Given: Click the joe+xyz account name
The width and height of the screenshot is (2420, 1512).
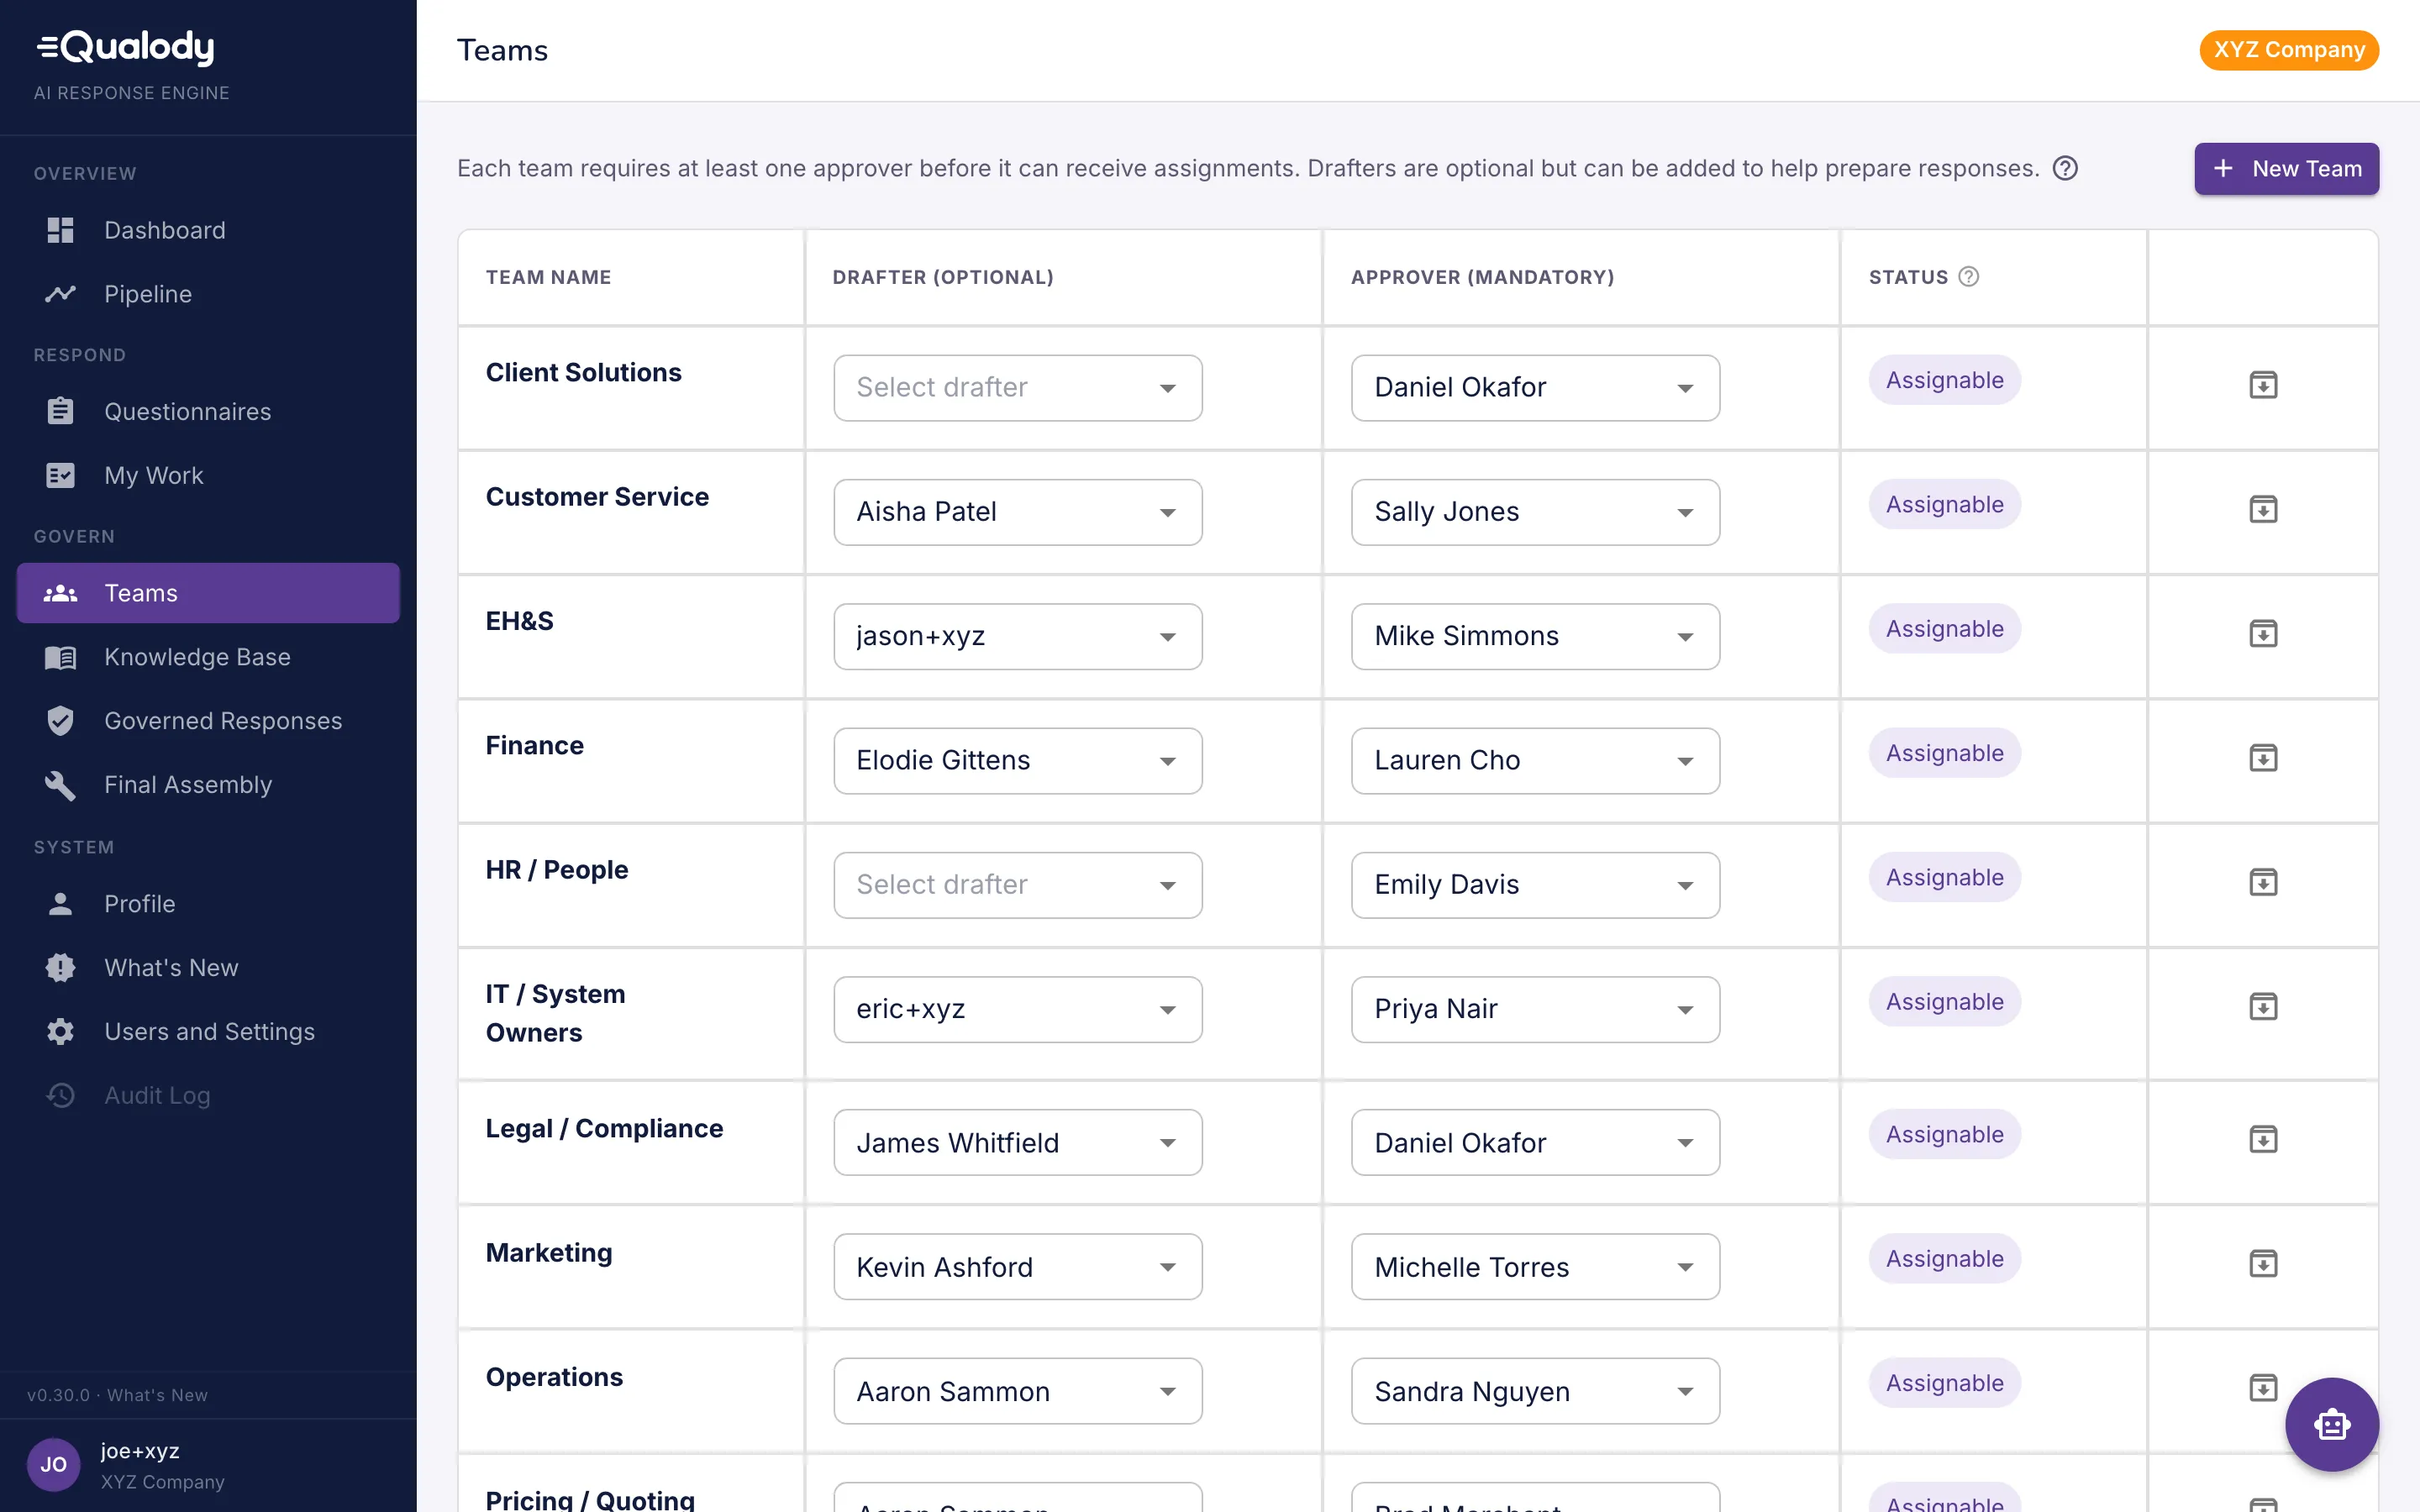Looking at the screenshot, I should click(140, 1451).
